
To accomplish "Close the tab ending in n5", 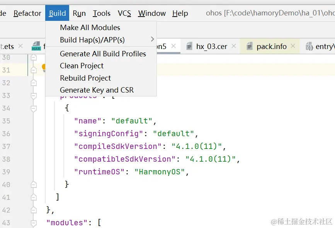I will point(173,46).
